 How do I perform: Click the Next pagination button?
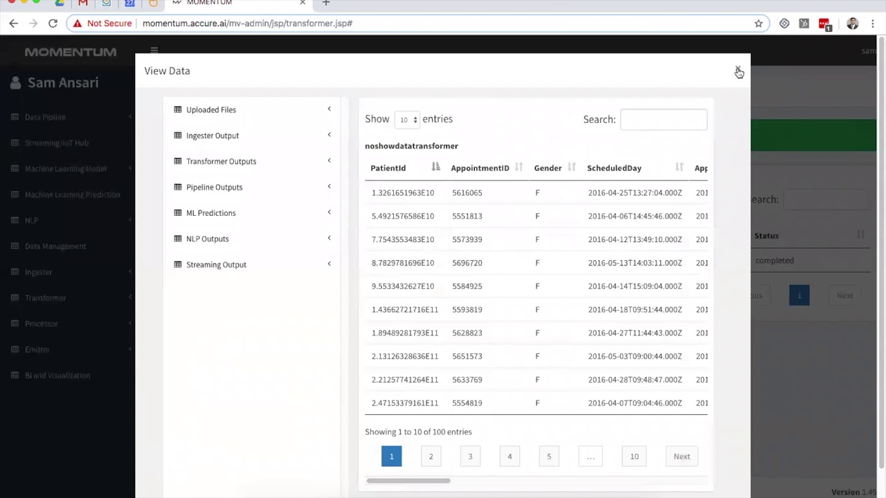point(682,456)
